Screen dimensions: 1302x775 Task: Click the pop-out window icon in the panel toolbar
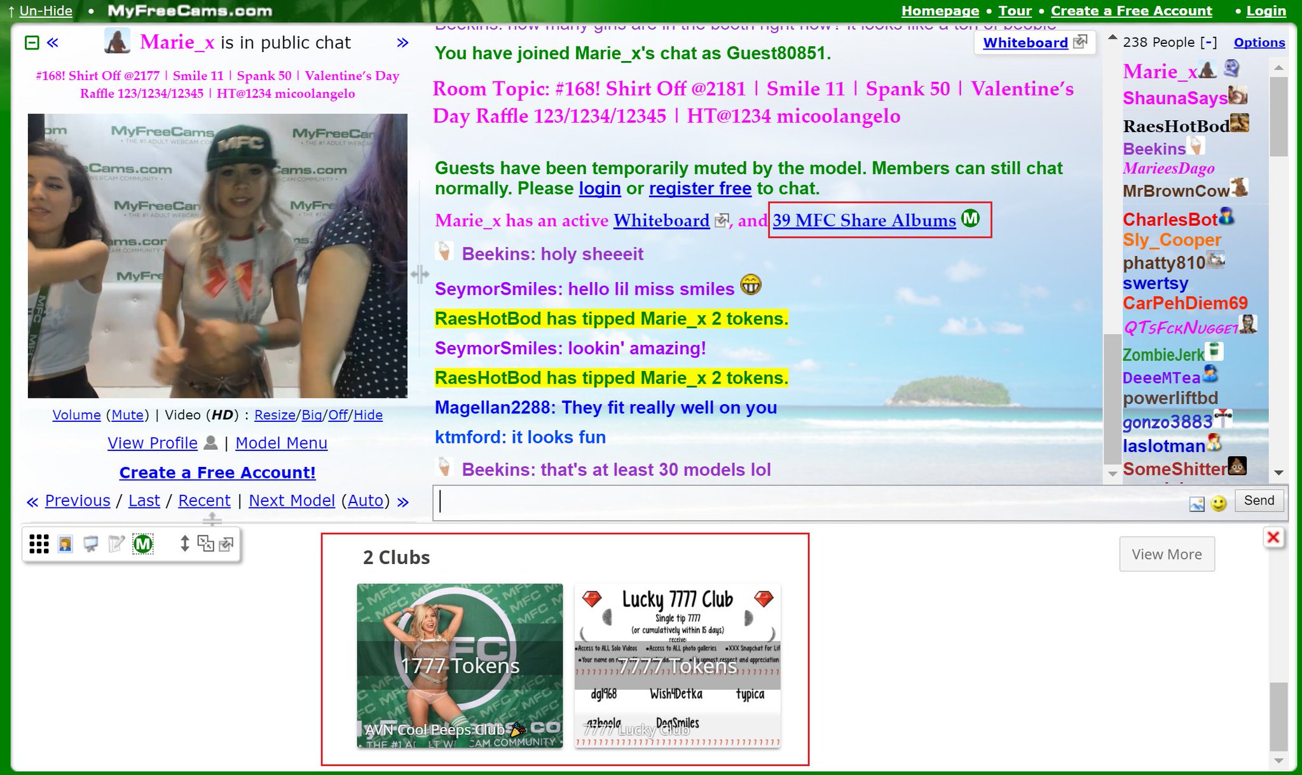pyautogui.click(x=226, y=544)
